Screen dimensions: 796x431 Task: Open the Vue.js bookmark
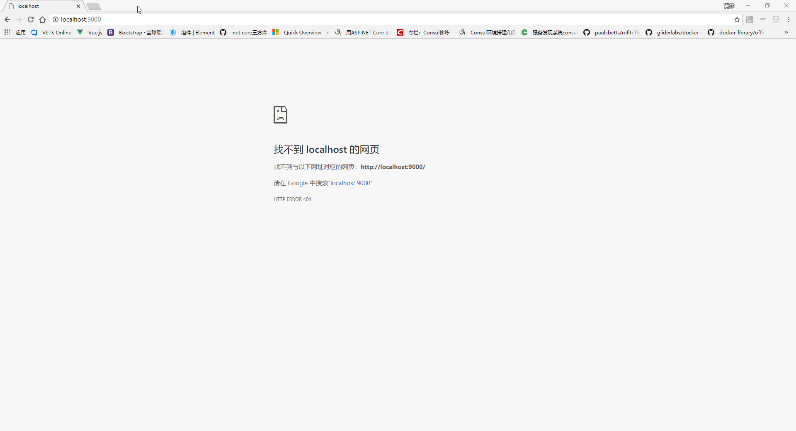pos(90,32)
